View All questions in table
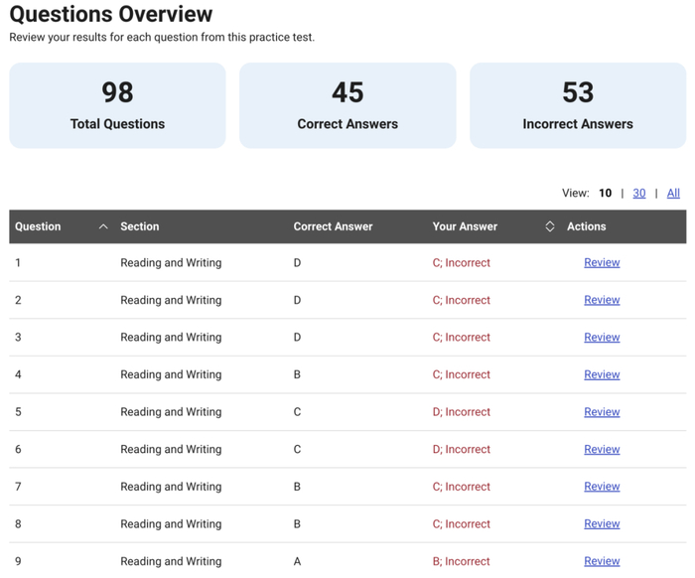Viewport: 695px width, 578px height. (673, 193)
